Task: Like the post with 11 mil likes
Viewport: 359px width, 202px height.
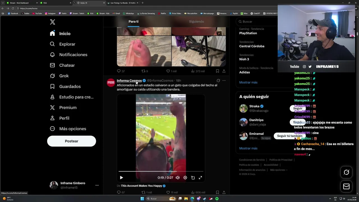Action: pyautogui.click(x=172, y=192)
